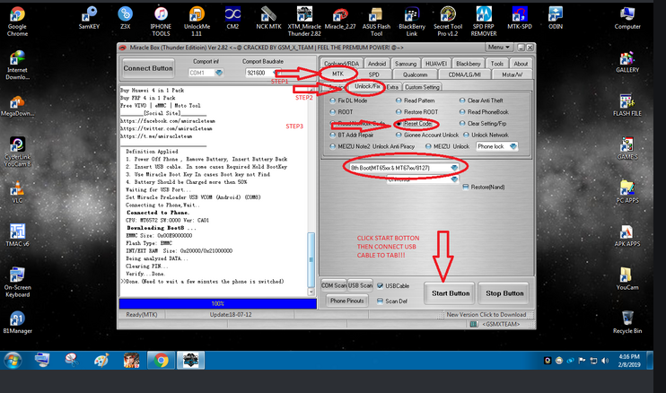Click the Stop Button
Viewport: 666px width, 393px height.
[x=504, y=293]
